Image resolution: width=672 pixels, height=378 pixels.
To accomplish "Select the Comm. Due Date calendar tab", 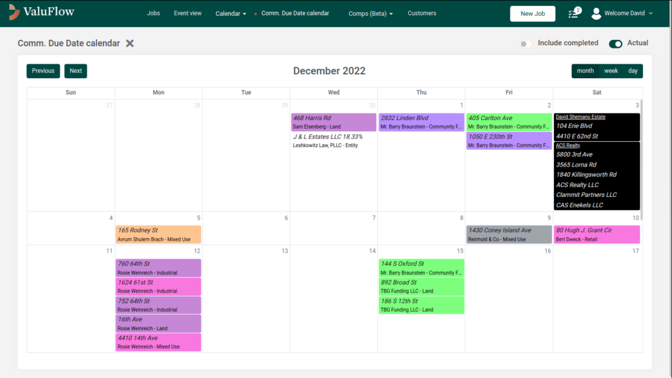I will [x=295, y=13].
